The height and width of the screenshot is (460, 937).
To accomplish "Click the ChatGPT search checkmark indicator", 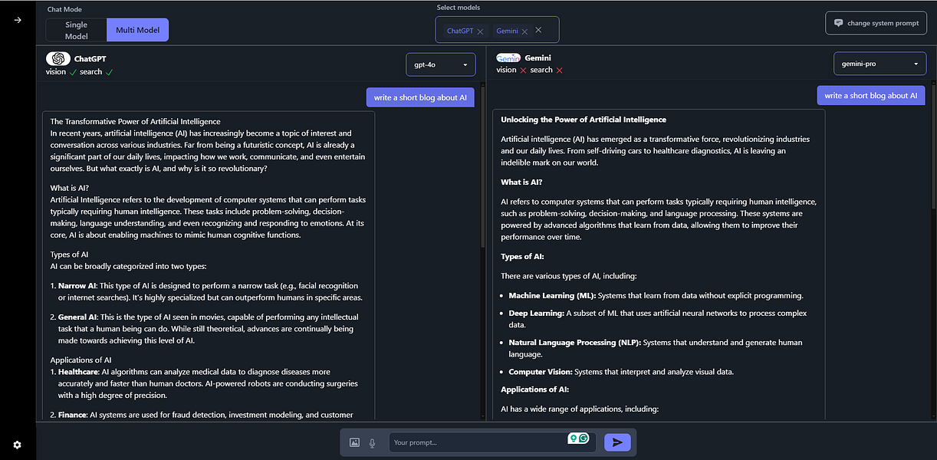I will tap(109, 72).
